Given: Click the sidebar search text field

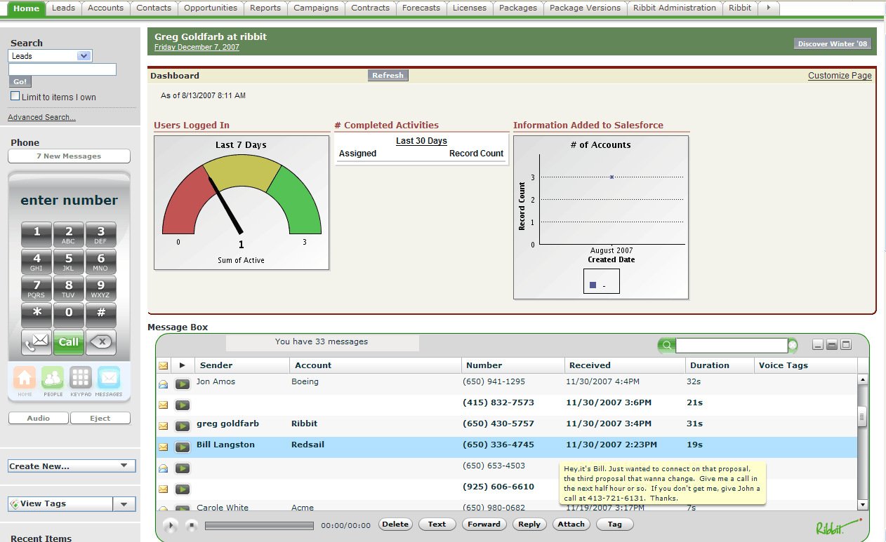Looking at the screenshot, I should 62,69.
